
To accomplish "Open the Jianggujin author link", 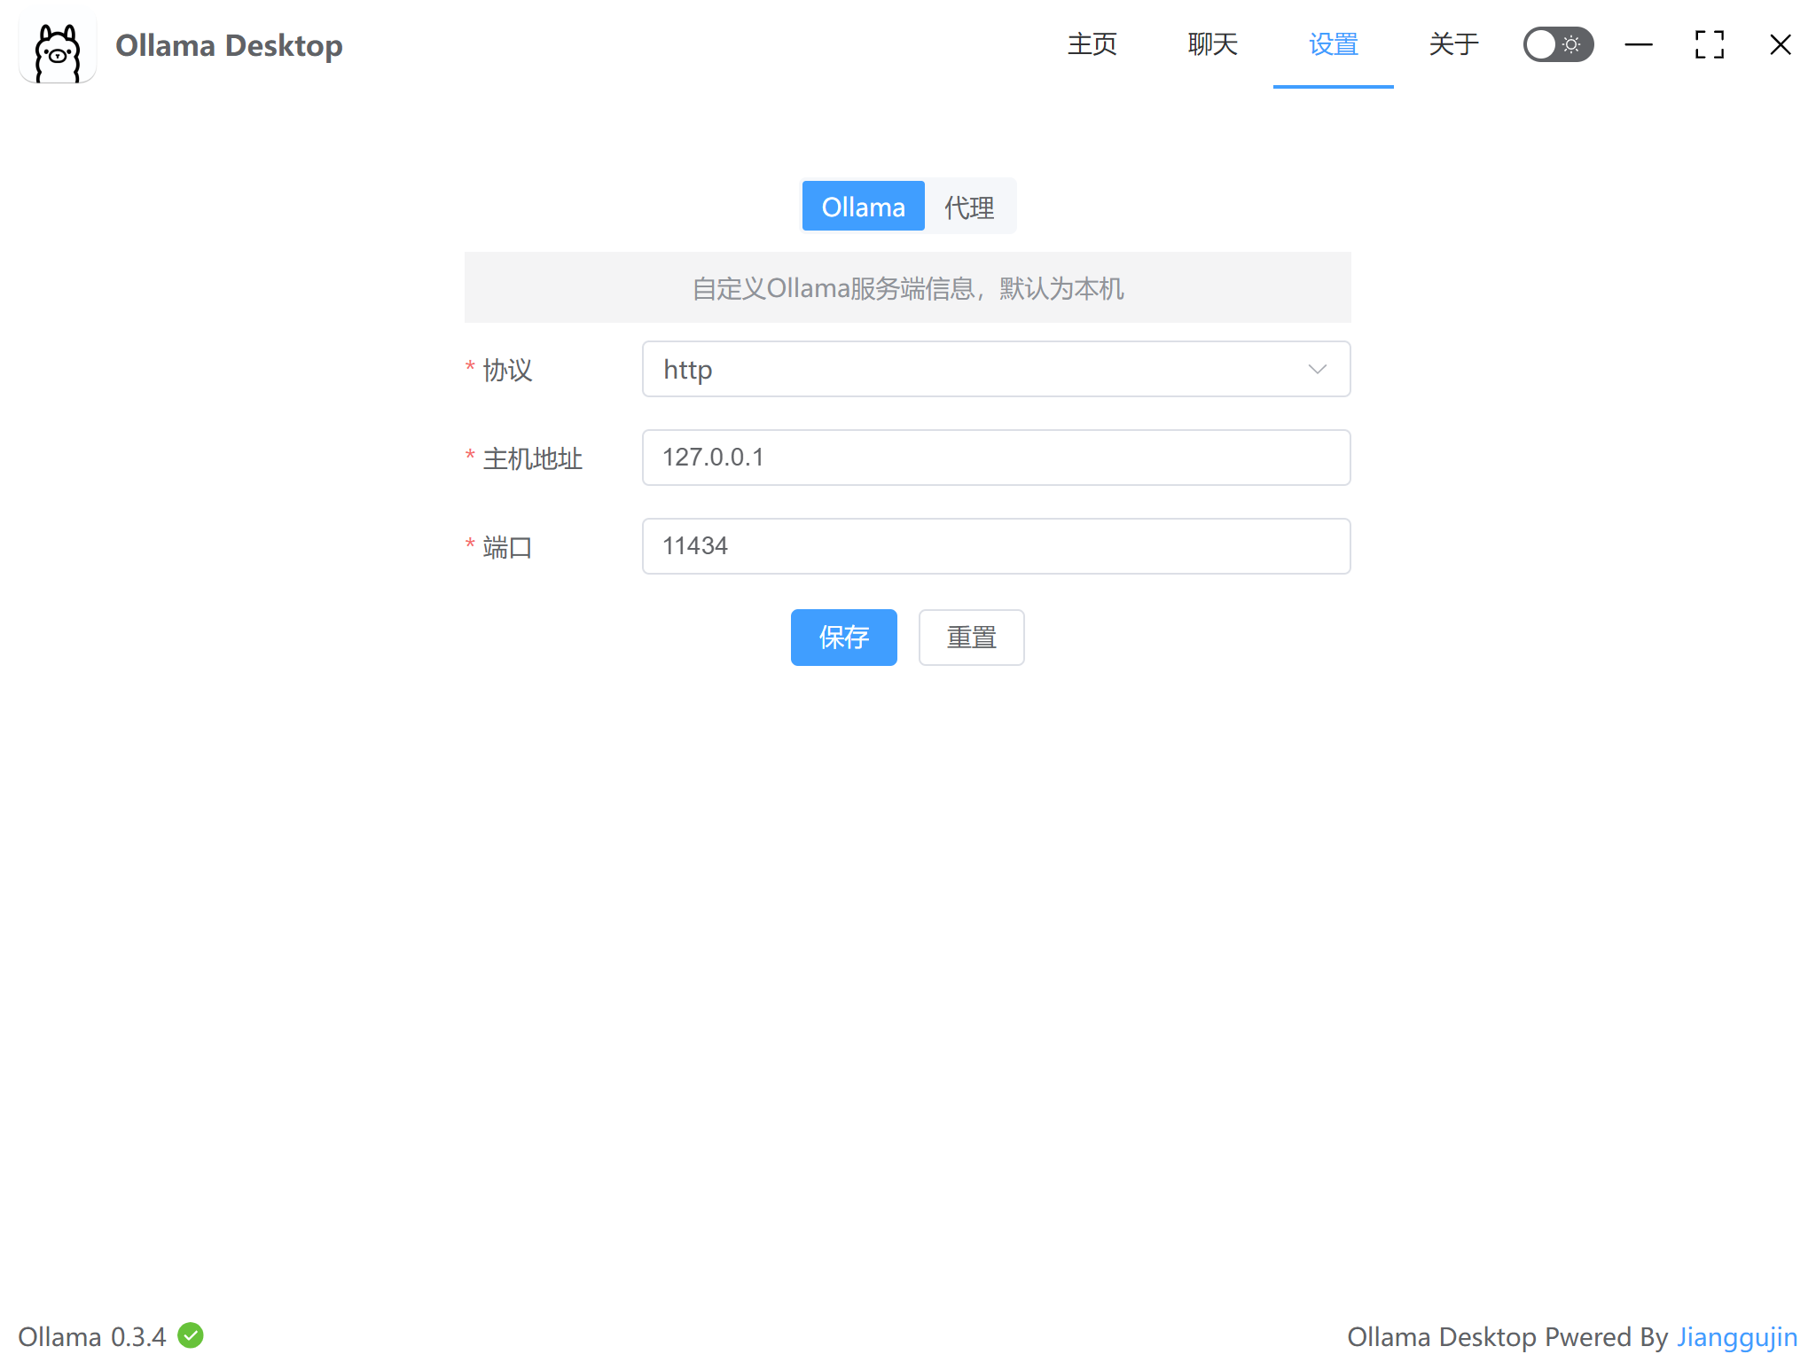I will coord(1736,1336).
